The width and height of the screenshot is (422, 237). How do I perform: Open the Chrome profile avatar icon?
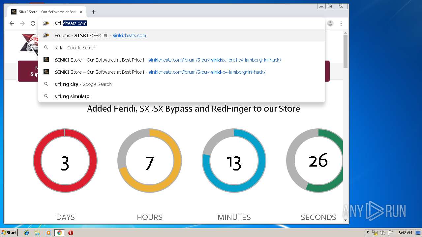330,23
